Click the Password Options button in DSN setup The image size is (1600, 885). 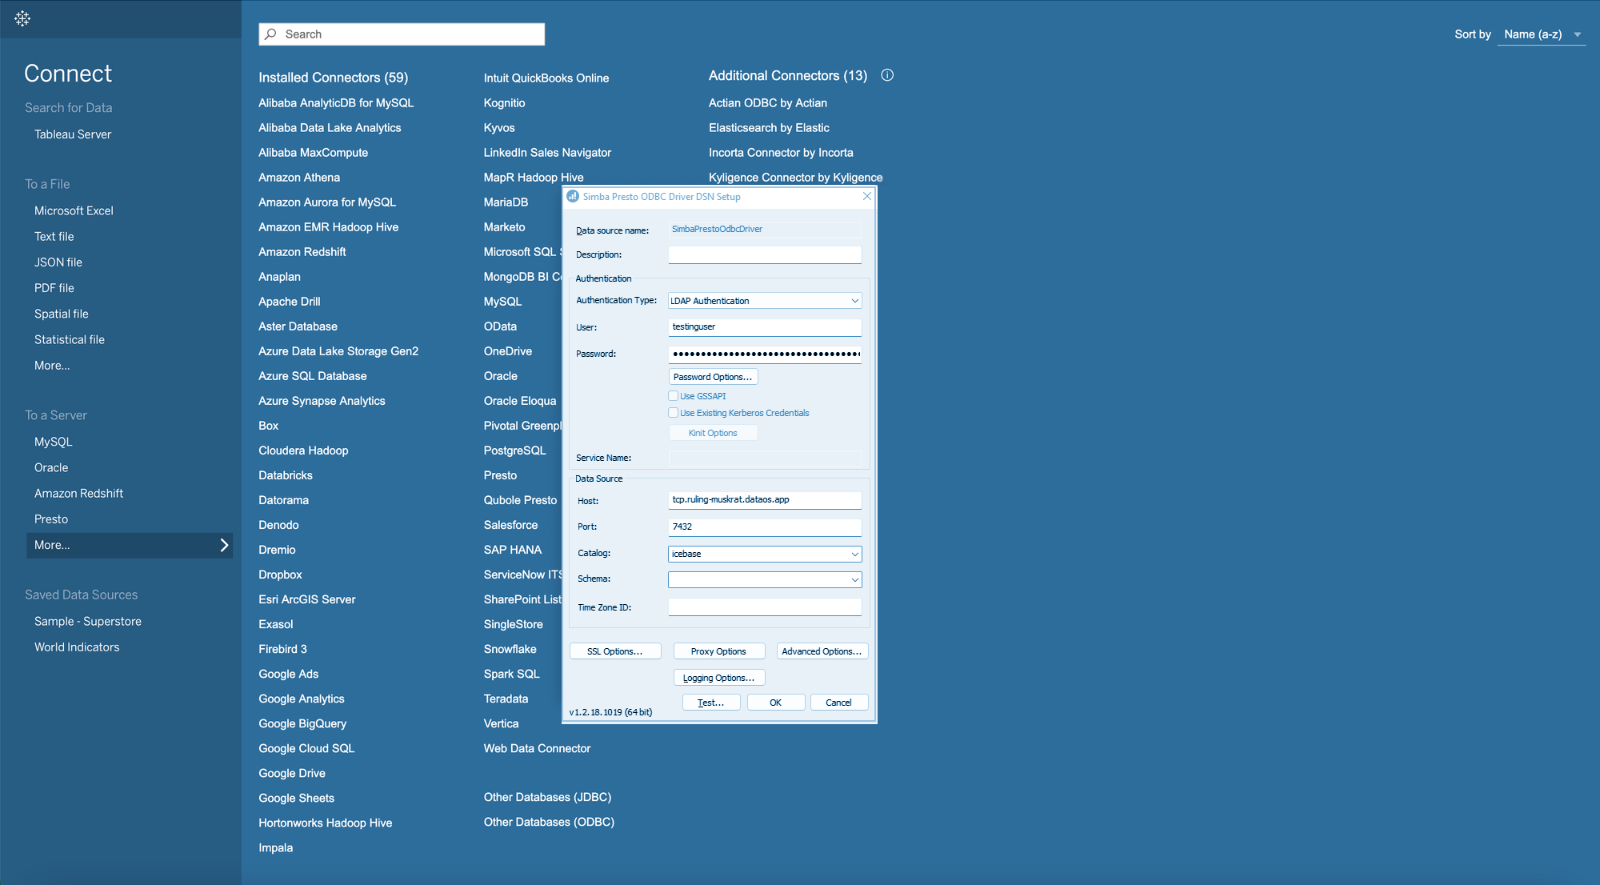[712, 377]
